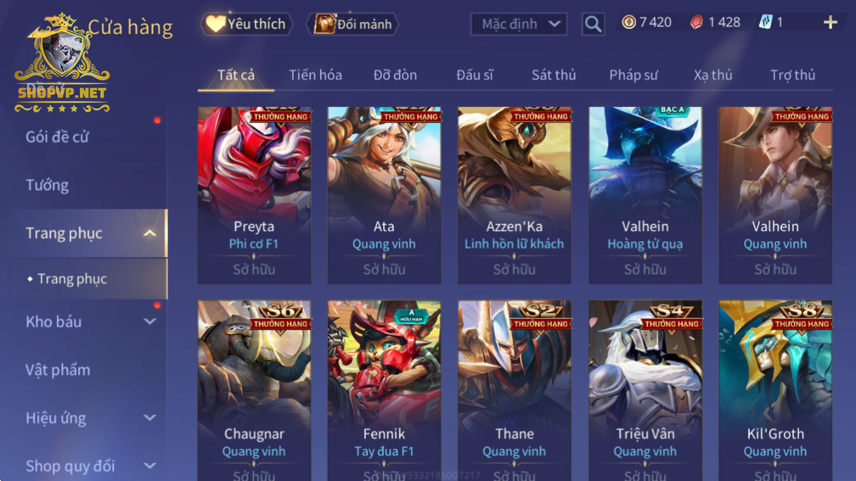Click the gold coin currency icon
The height and width of the screenshot is (481, 856).
coord(629,22)
